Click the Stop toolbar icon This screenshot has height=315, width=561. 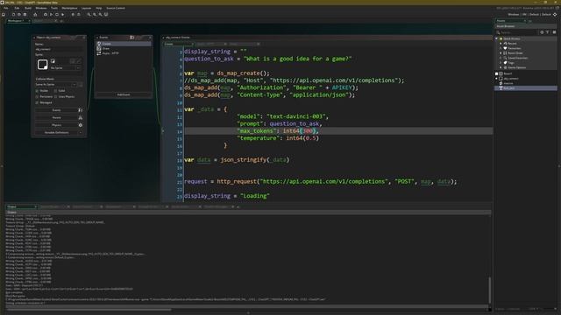click(56, 15)
